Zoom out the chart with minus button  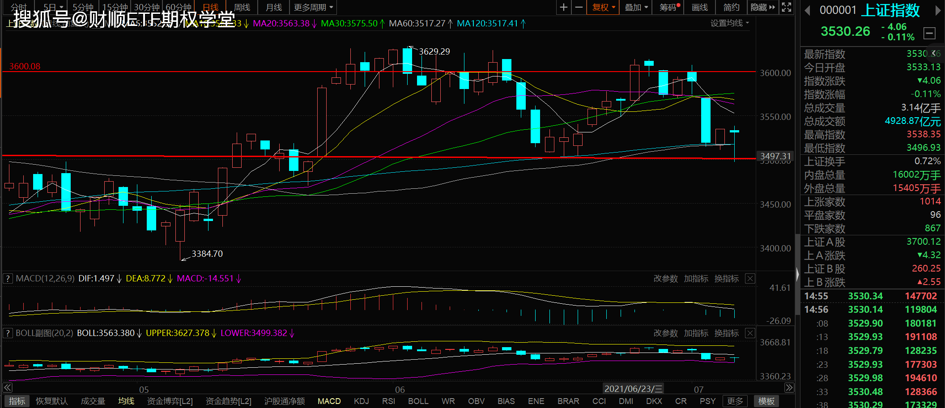tap(579, 7)
